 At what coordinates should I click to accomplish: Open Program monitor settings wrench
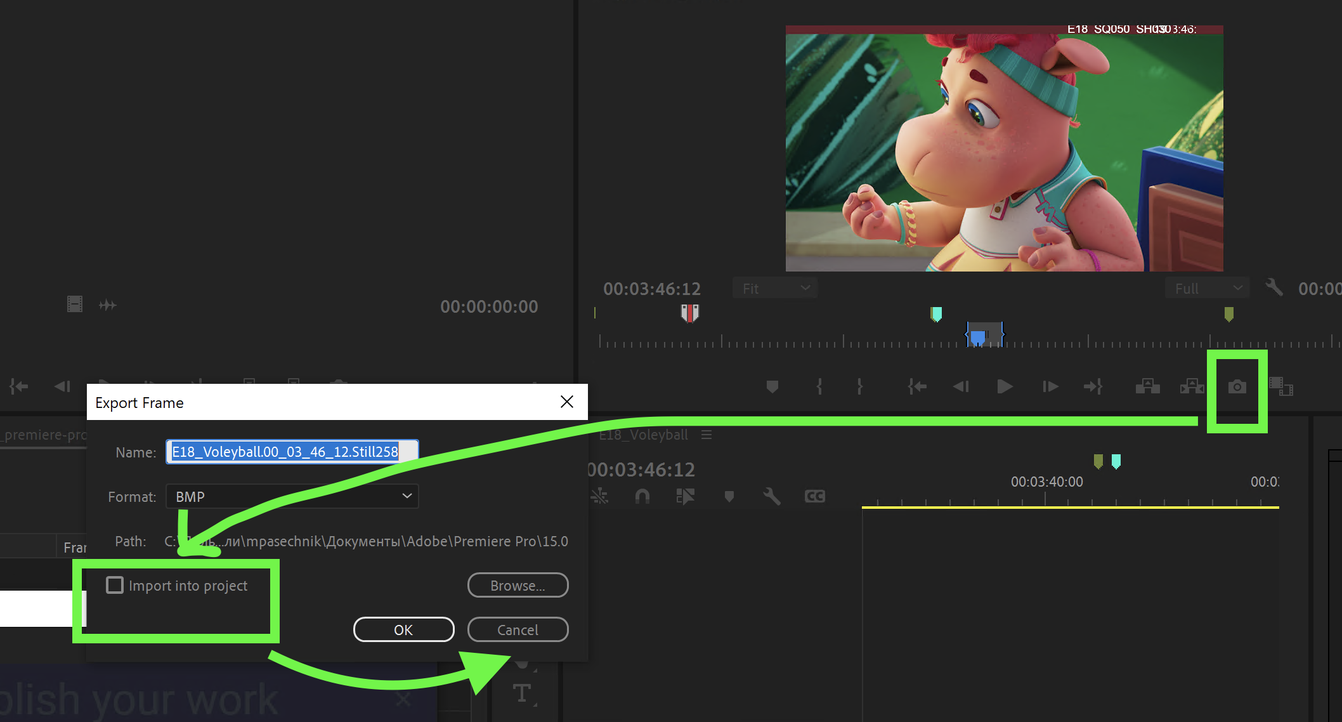pos(1274,287)
